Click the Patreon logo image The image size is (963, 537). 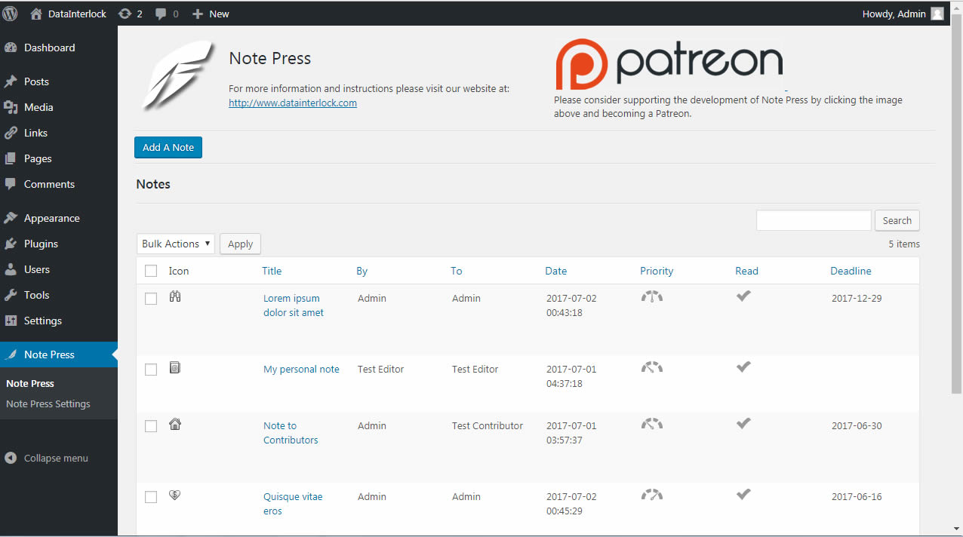[669, 64]
